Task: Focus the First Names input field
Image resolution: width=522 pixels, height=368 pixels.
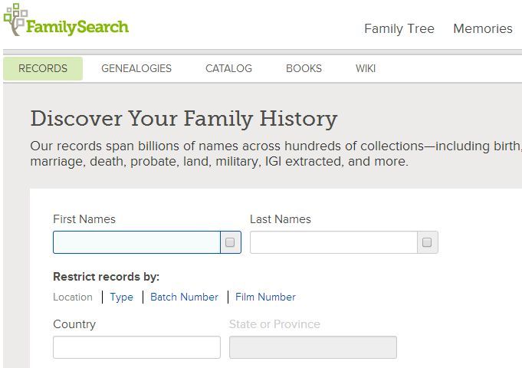Action: (x=137, y=242)
